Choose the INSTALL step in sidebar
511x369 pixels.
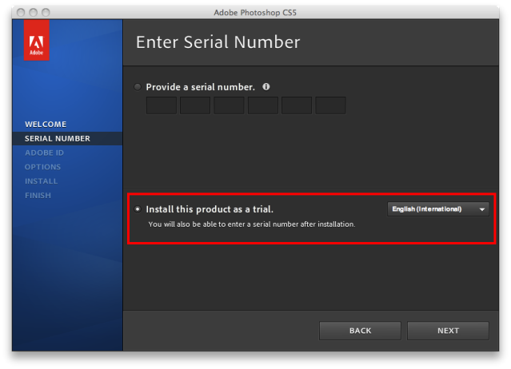[41, 181]
